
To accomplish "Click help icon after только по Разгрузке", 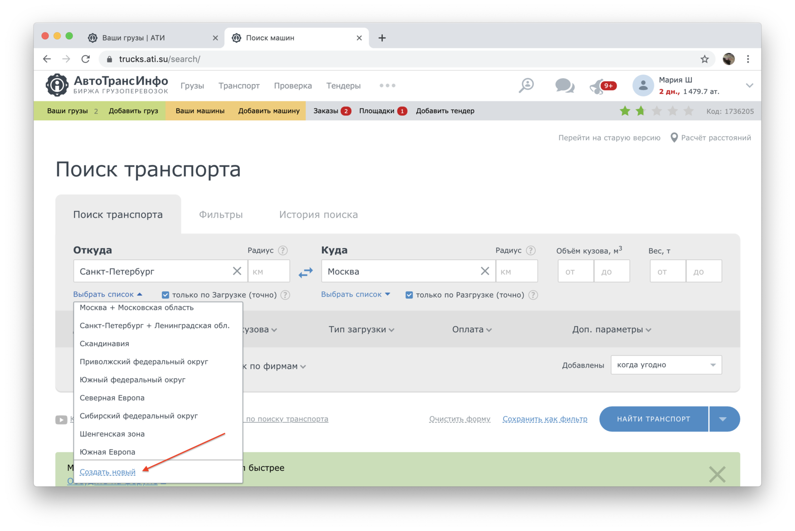I will tap(533, 295).
